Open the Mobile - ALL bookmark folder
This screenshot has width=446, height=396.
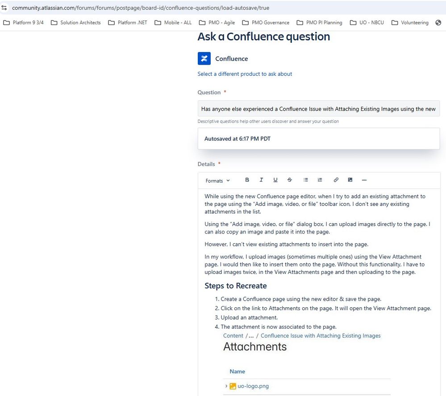tap(173, 23)
